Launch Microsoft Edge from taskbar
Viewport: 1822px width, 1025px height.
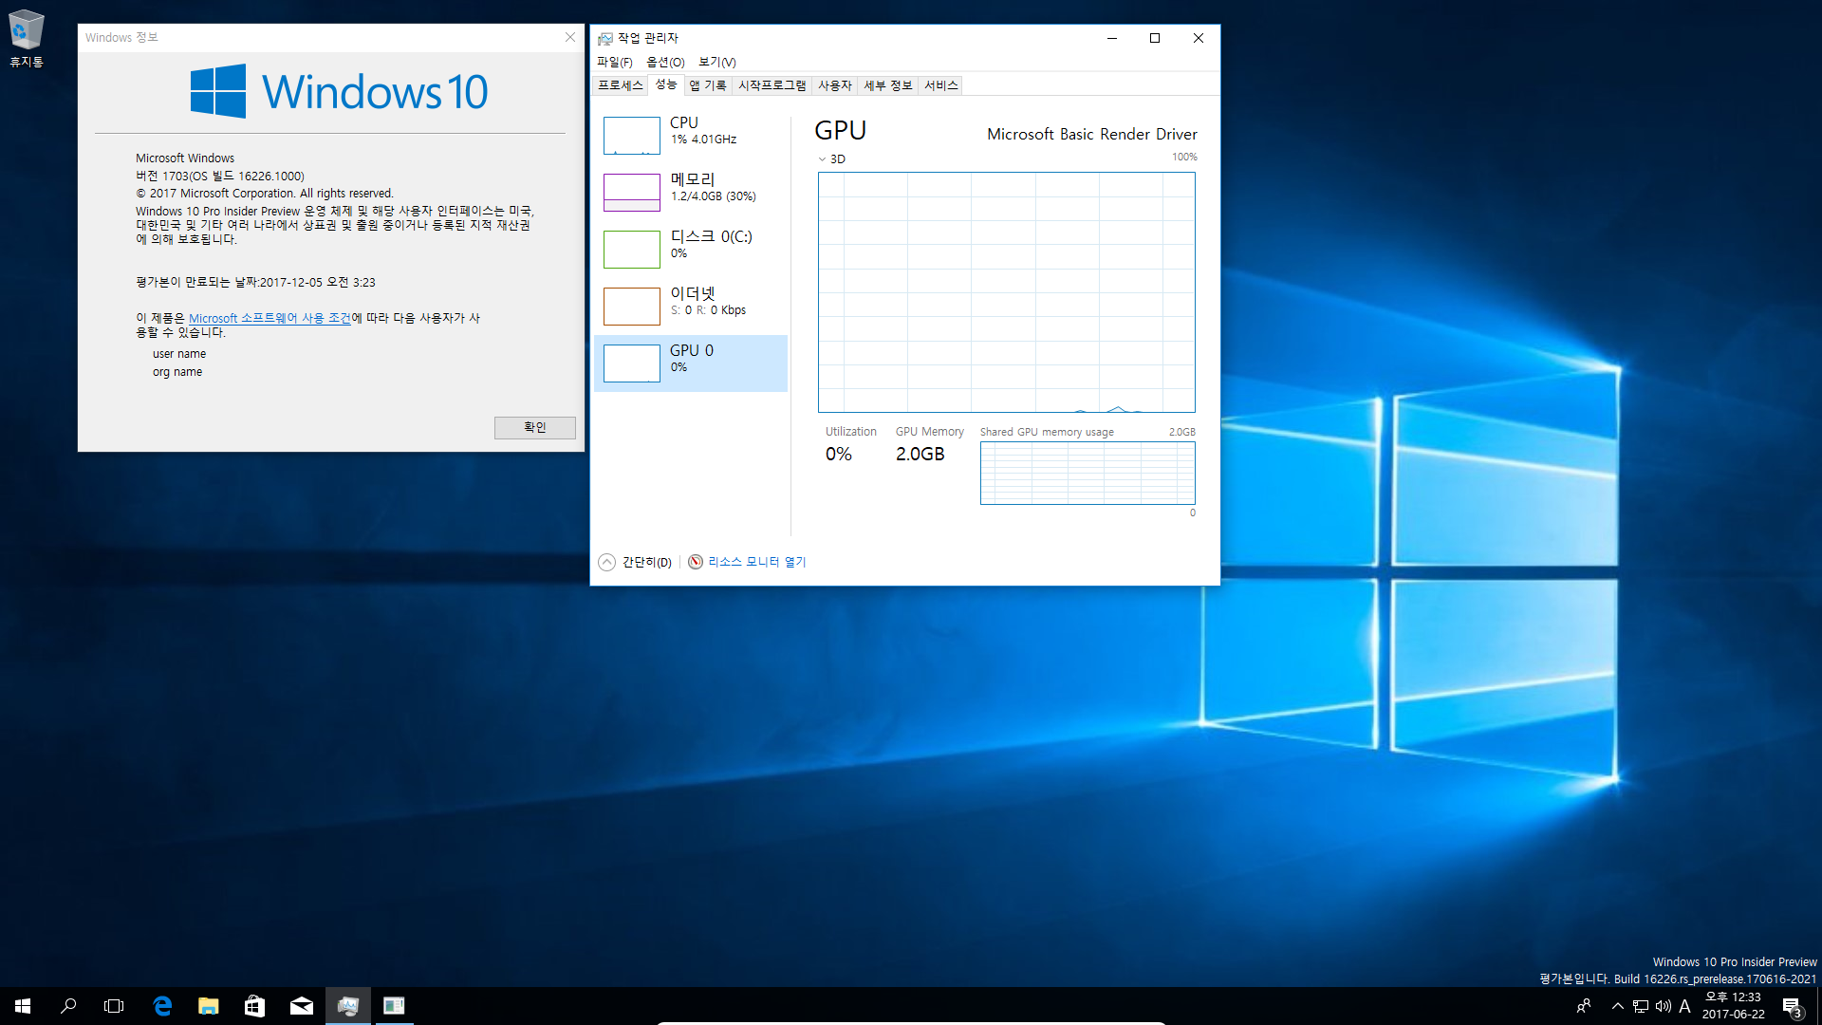(162, 1006)
